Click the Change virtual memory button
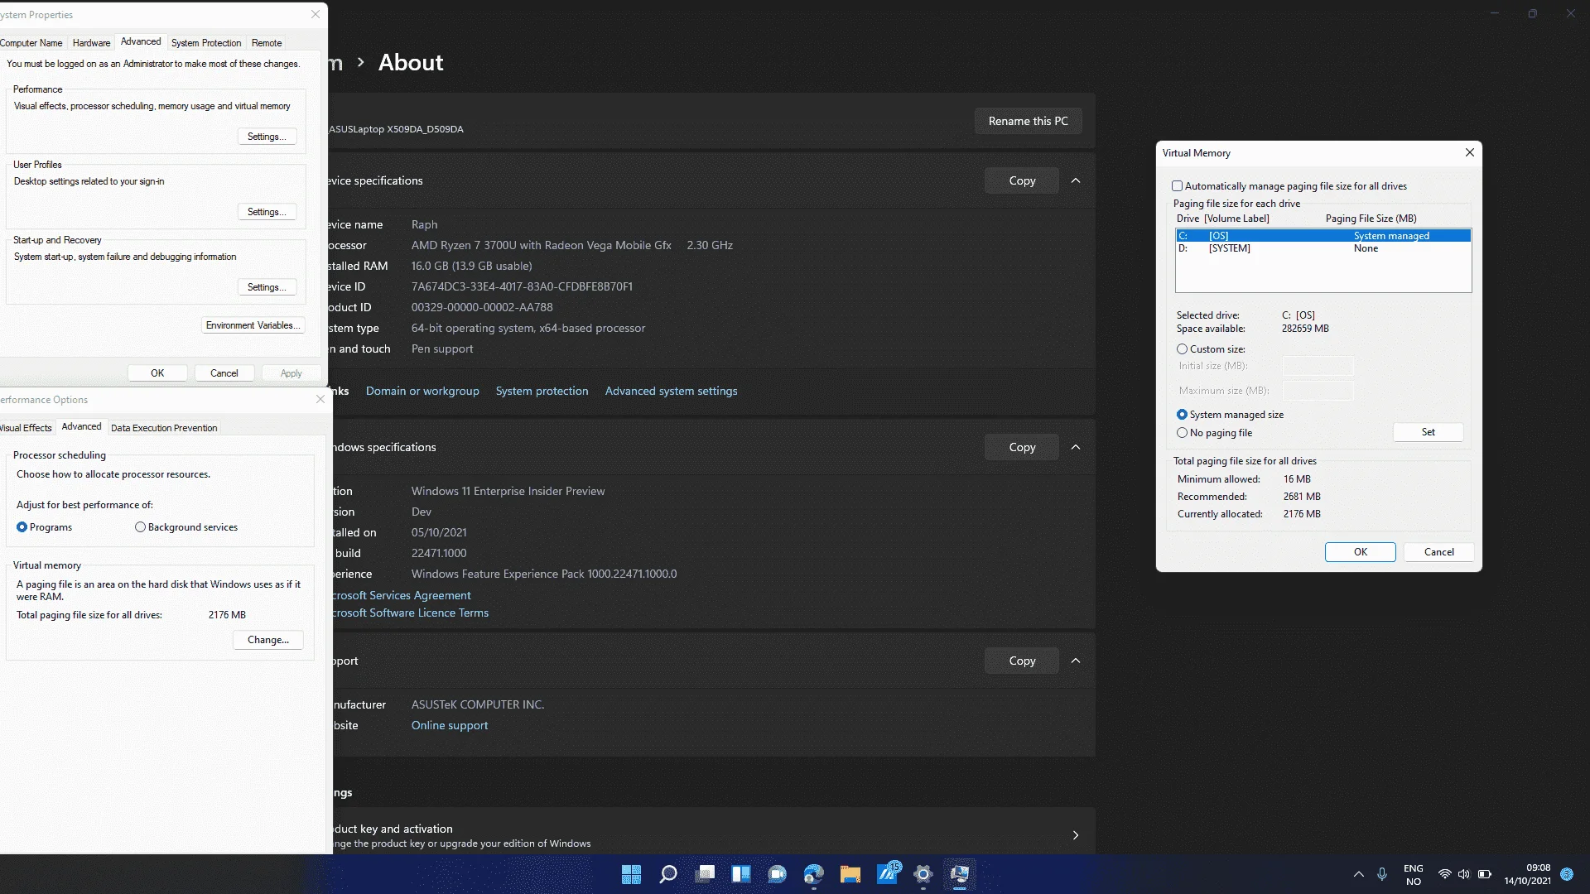1590x894 pixels. point(268,640)
